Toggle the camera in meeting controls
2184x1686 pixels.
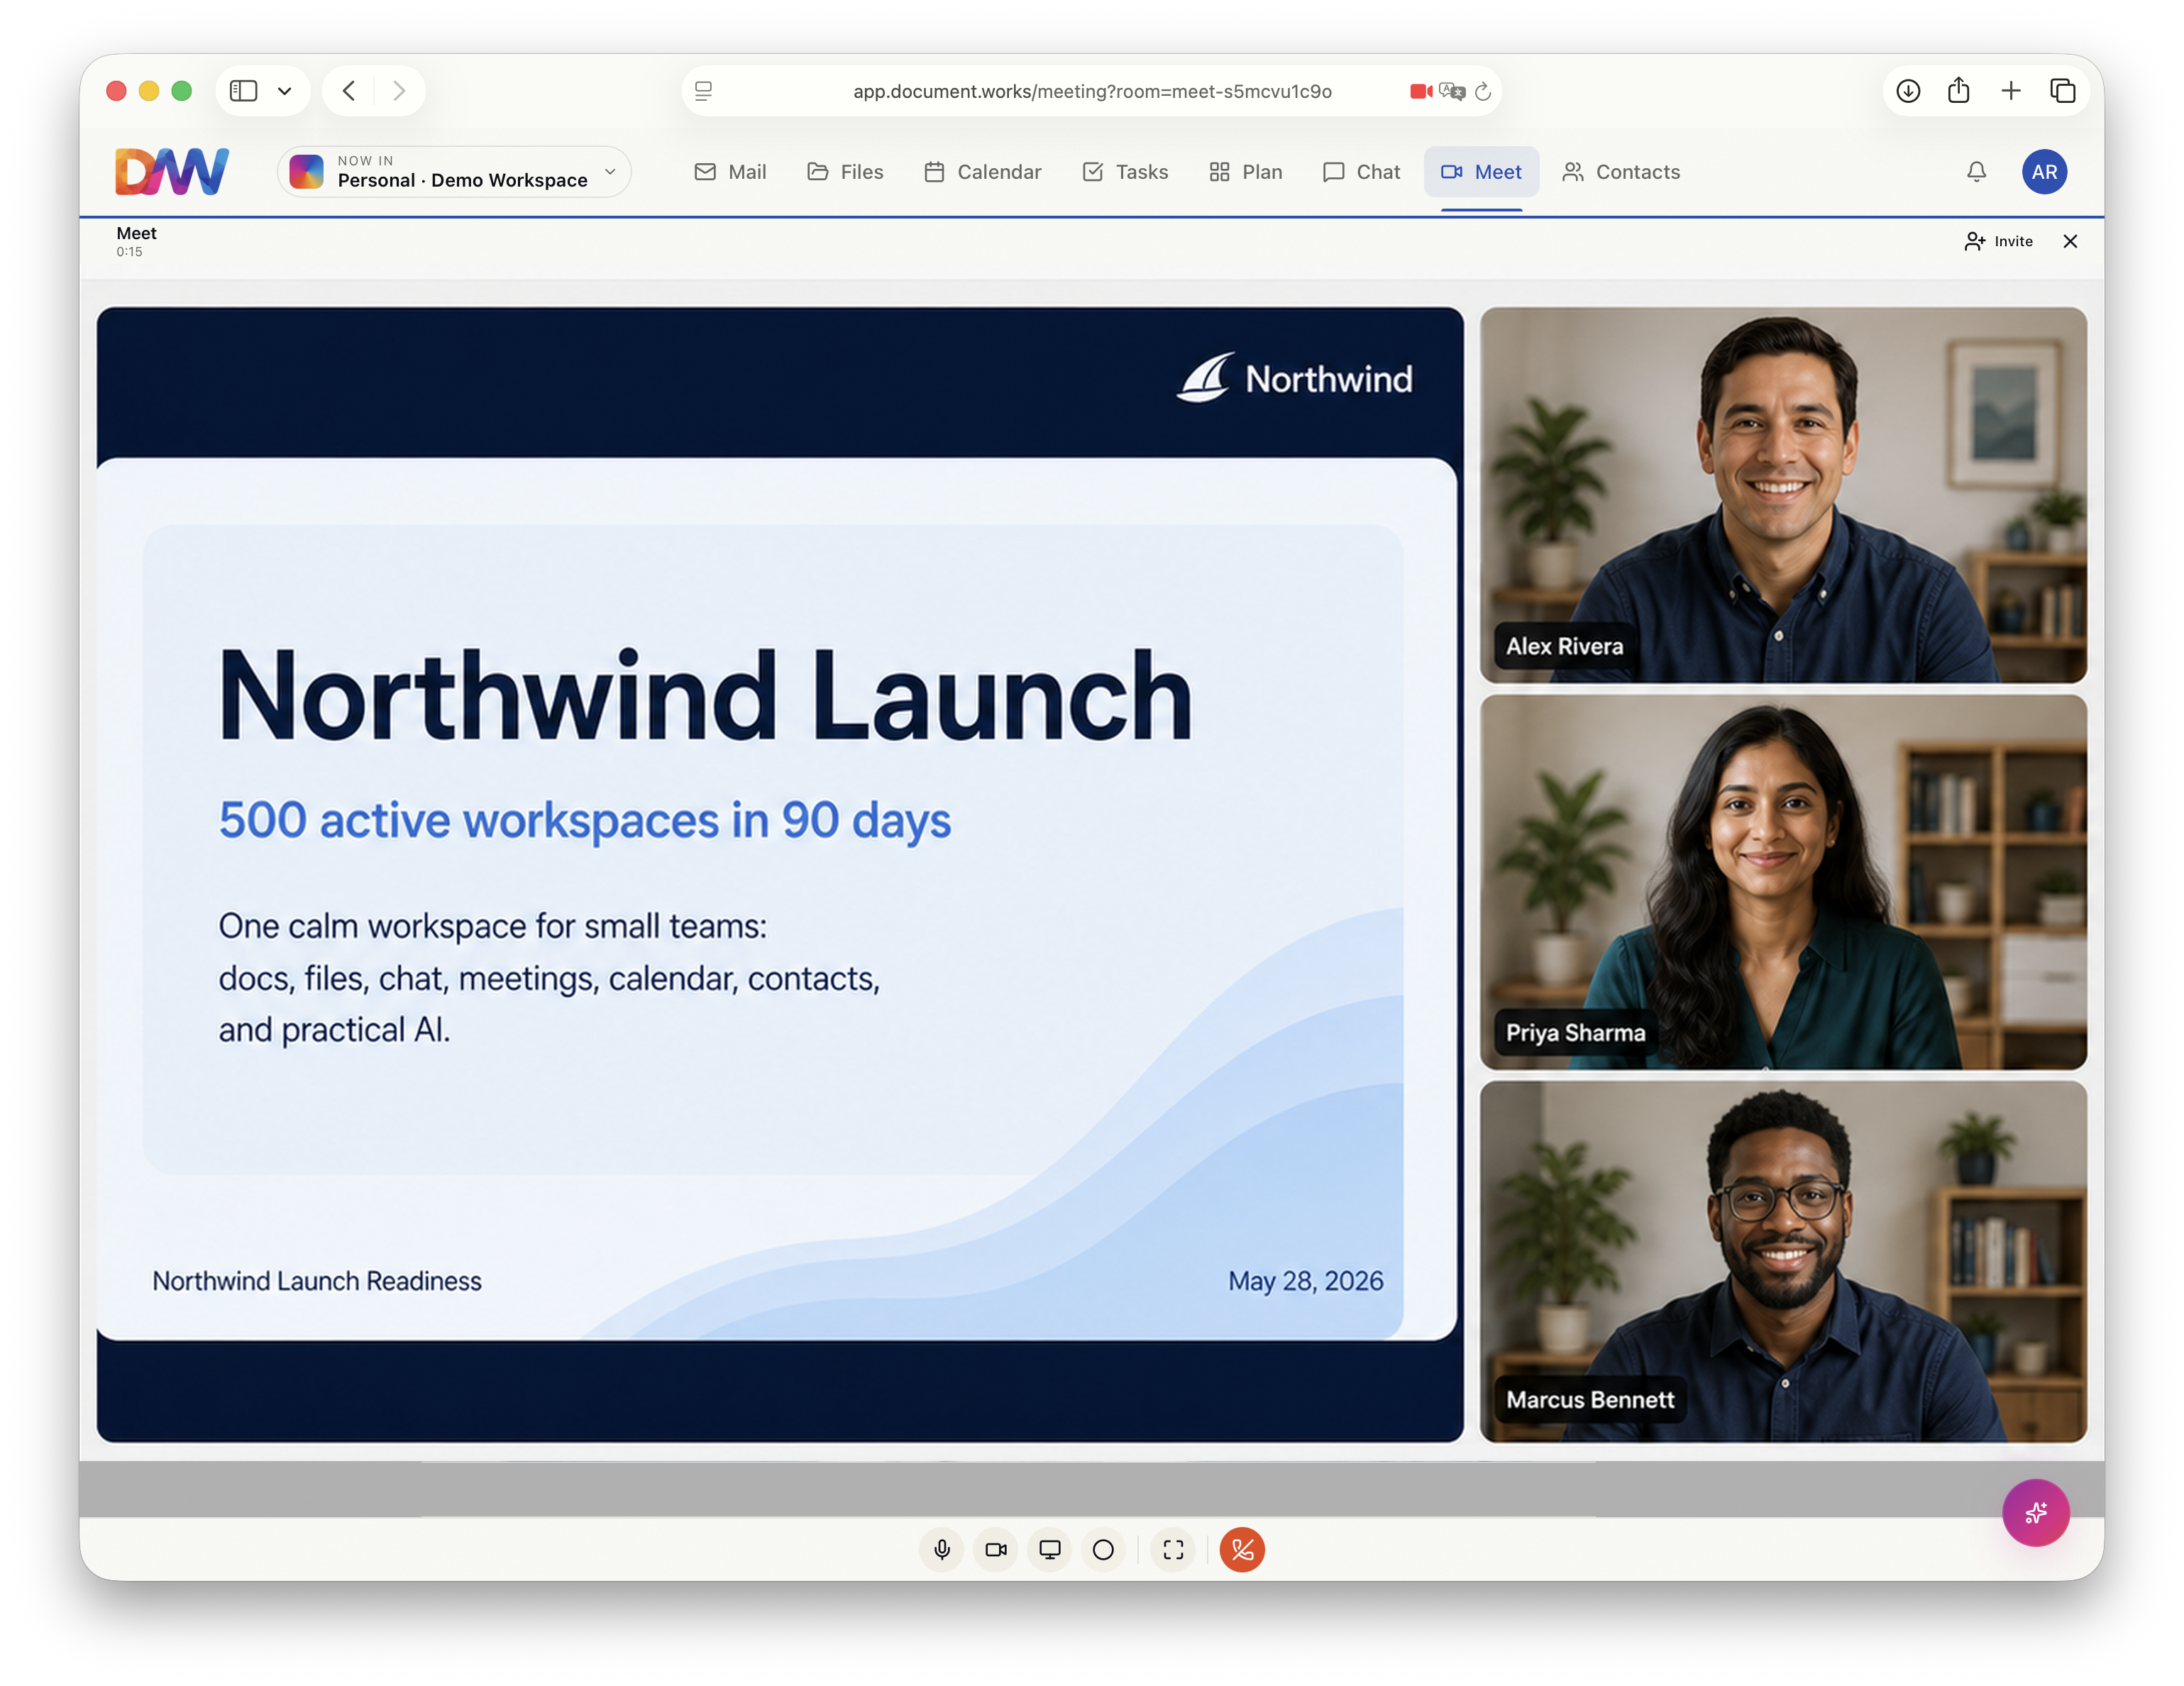(x=995, y=1549)
